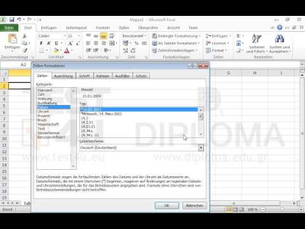Click the Undo arrow icon
305x229 pixels.
[x=19, y=20]
